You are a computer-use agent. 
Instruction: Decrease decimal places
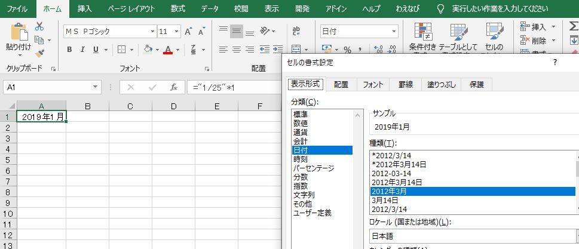coord(392,50)
